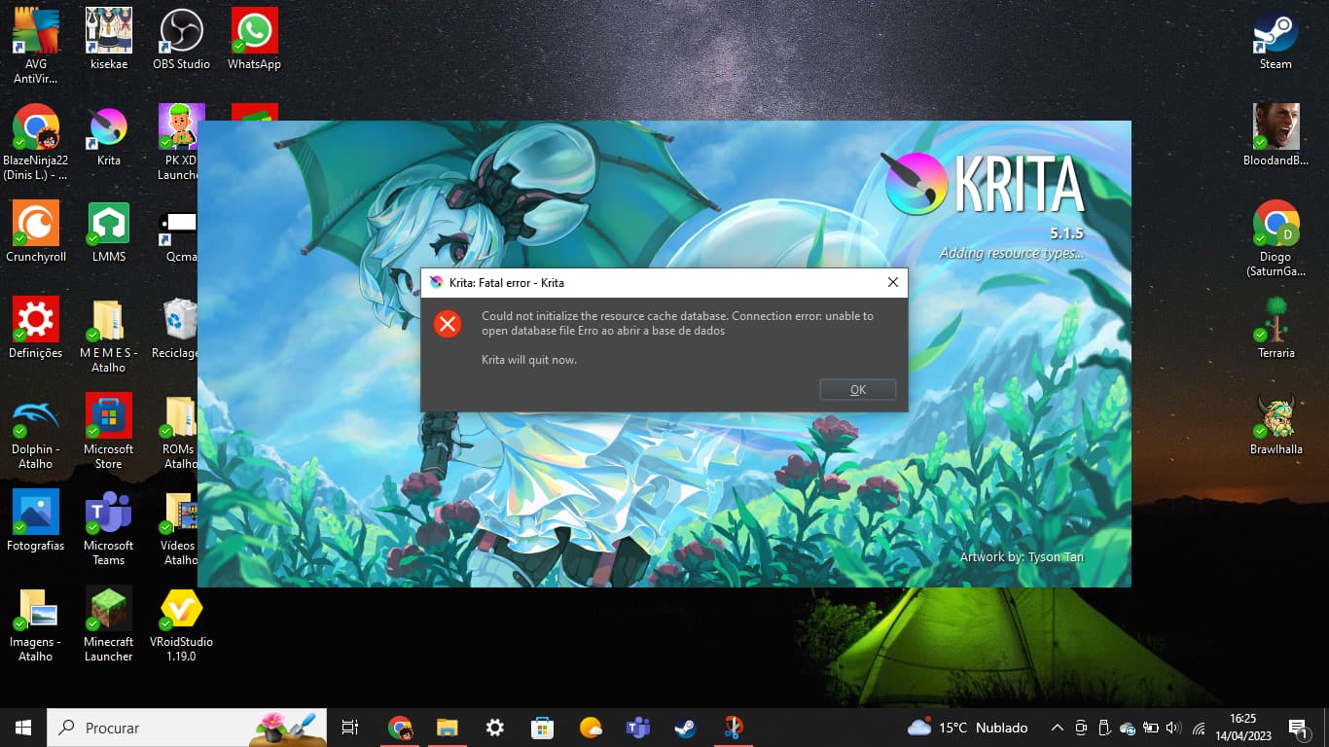Open Steam from the taskbar

coord(685,728)
